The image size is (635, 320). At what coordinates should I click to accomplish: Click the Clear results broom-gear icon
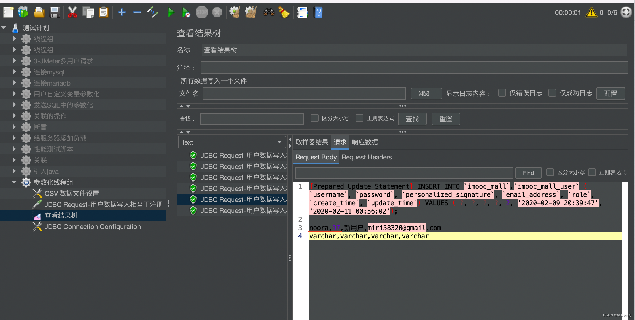[x=235, y=12]
